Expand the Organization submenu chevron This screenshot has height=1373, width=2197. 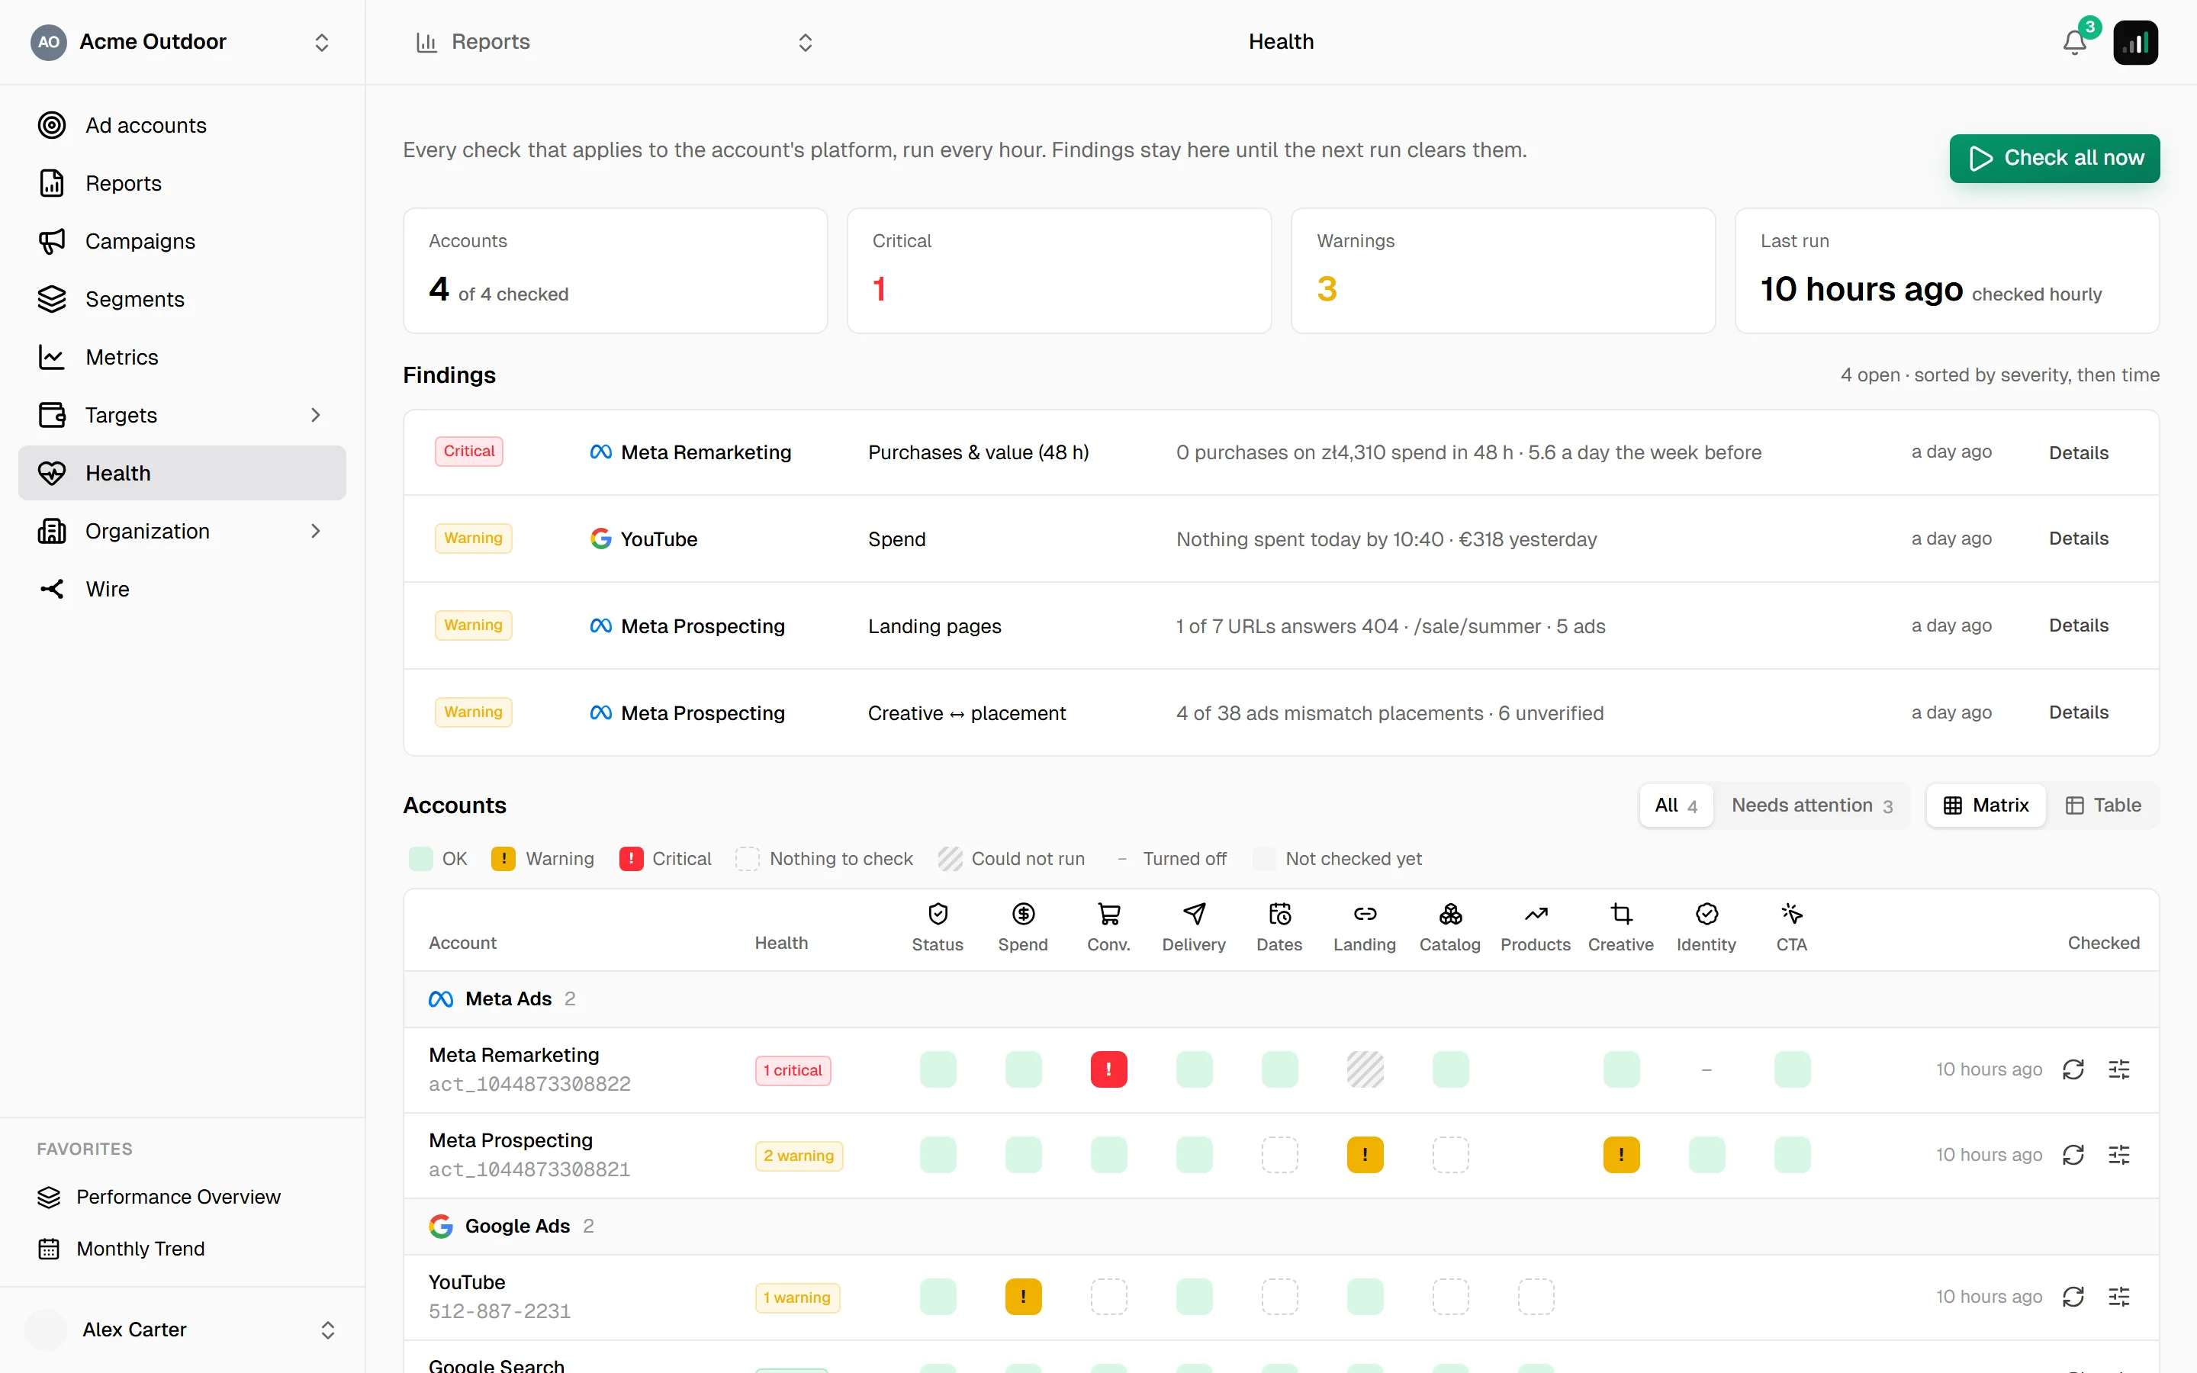(315, 531)
